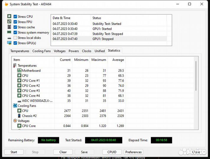Click the monitor icon beside Stress GPU(s)
This screenshot has width=210, height=159.
[x=9, y=43]
